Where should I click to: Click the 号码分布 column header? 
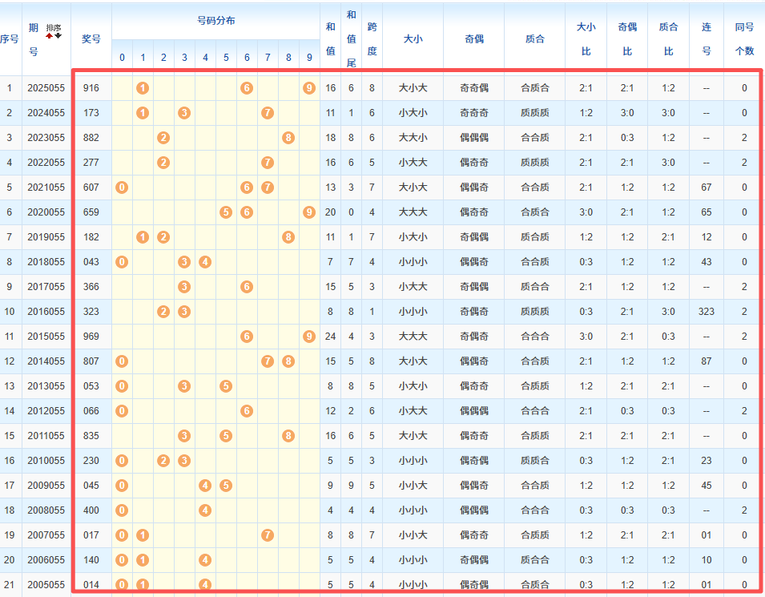(x=215, y=21)
